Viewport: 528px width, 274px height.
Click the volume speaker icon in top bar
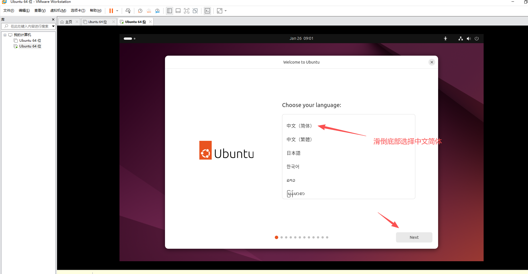(x=469, y=38)
